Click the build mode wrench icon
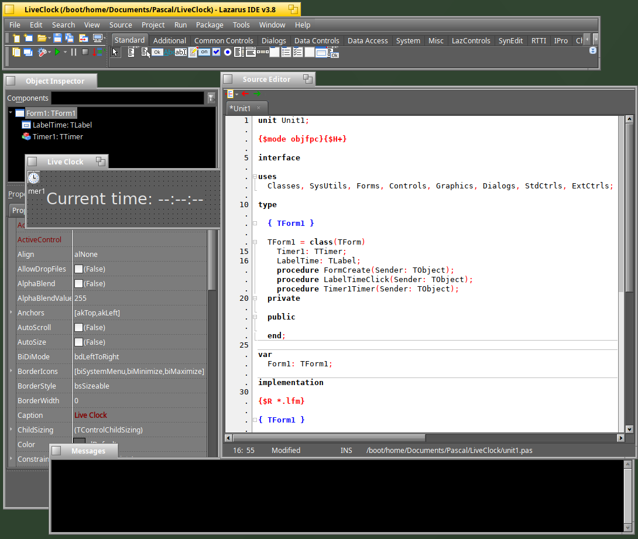638x539 pixels. [42, 52]
